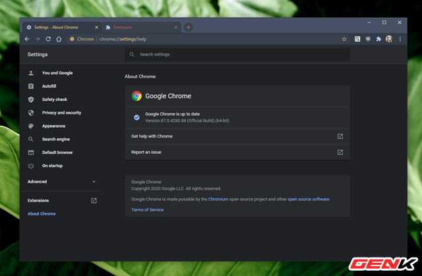Click external link icon next to sidebar Extensions
This screenshot has height=276, width=422.
pyautogui.click(x=94, y=200)
